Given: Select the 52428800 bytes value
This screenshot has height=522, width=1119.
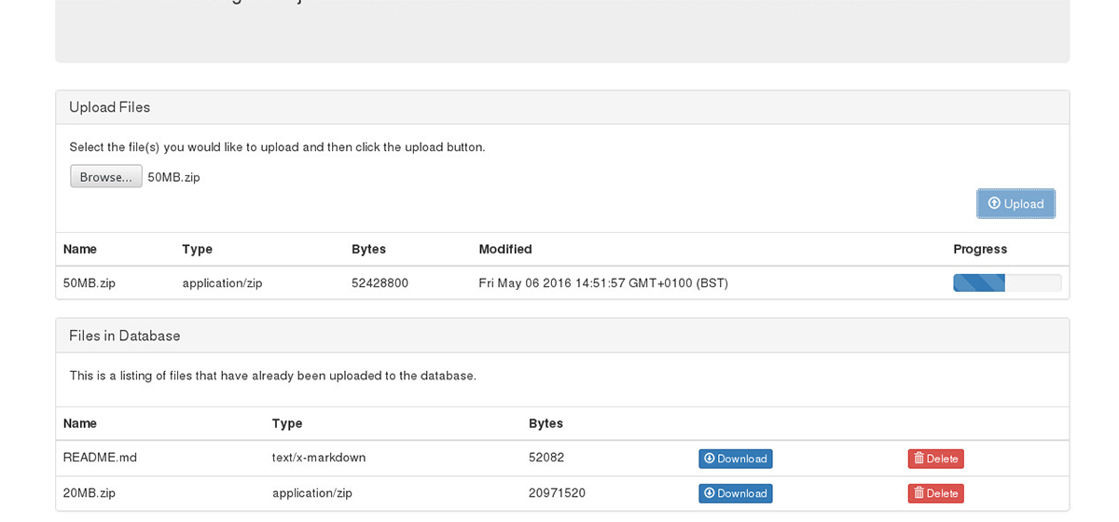Looking at the screenshot, I should [x=380, y=282].
